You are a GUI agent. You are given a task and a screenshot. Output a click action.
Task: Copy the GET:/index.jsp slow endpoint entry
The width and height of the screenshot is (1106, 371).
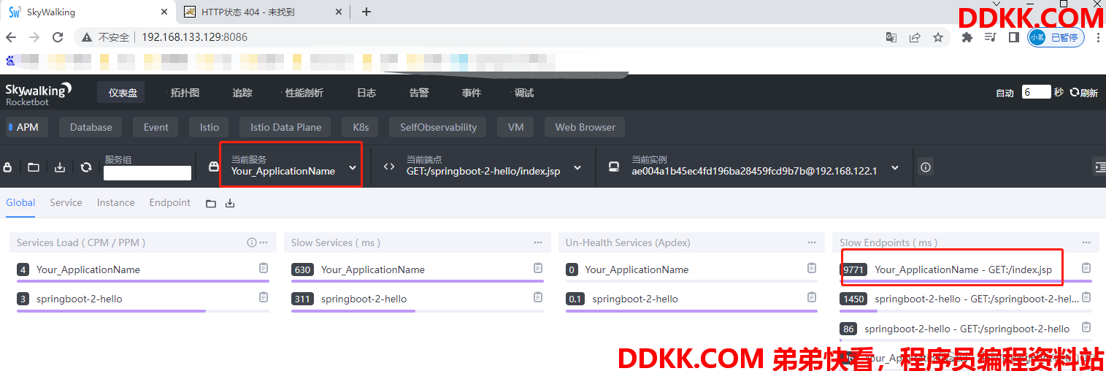1086,268
